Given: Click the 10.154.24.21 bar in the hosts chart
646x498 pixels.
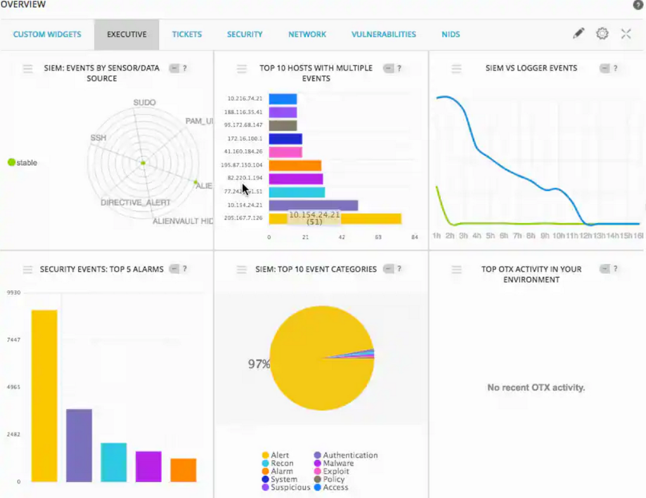Looking at the screenshot, I should point(313,205).
